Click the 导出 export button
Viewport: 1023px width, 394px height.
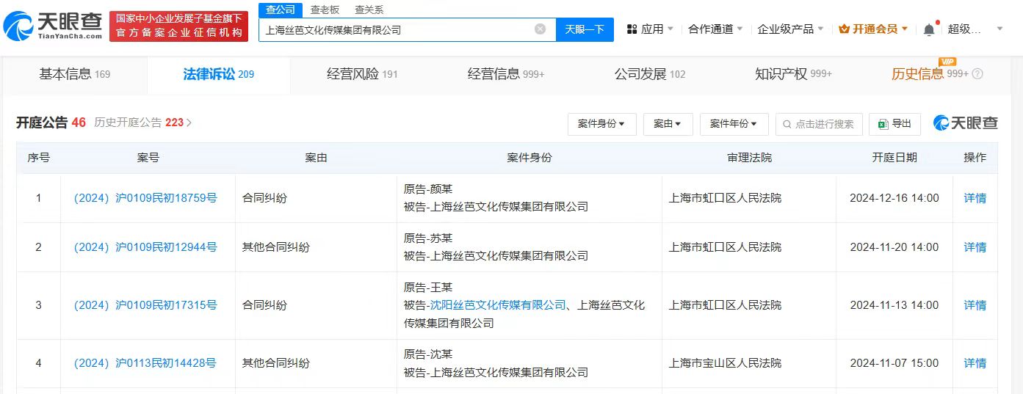tap(894, 124)
